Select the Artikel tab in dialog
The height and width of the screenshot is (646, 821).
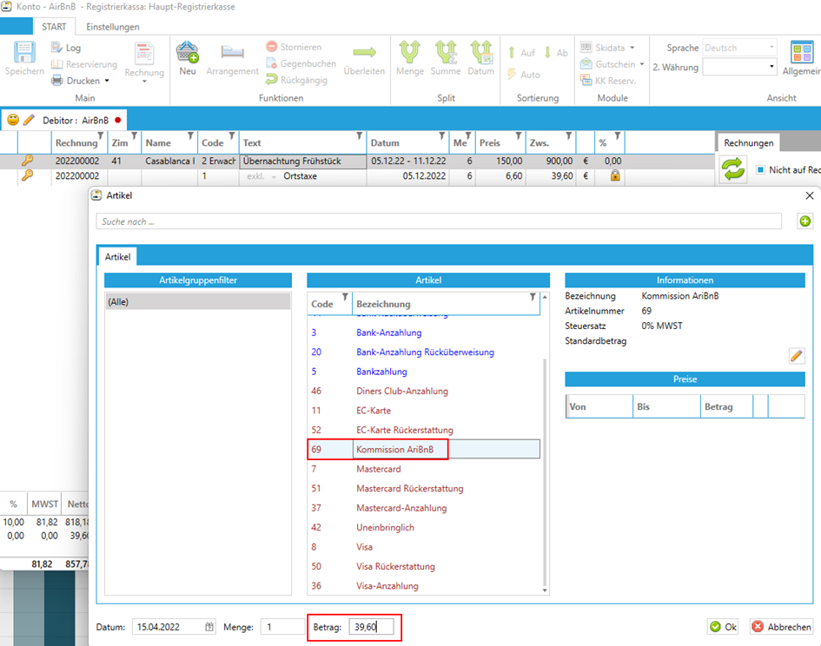point(116,257)
